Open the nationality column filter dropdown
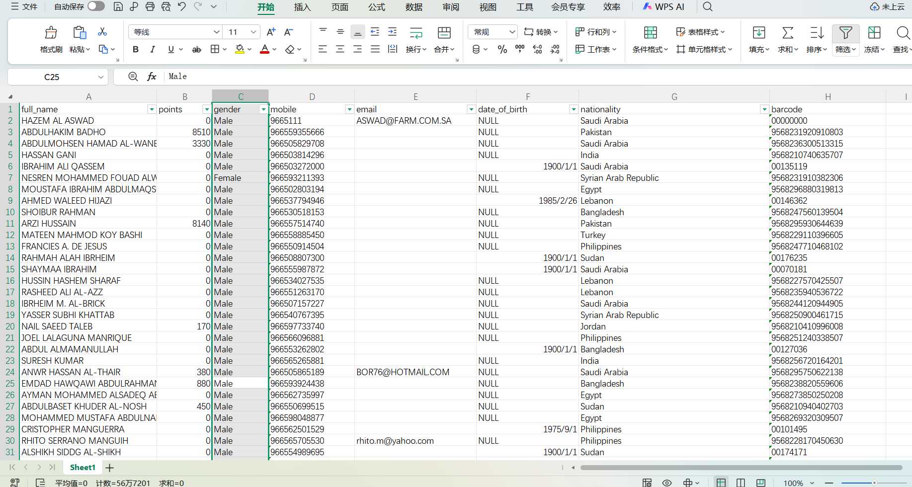The height and width of the screenshot is (487, 912). (764, 109)
